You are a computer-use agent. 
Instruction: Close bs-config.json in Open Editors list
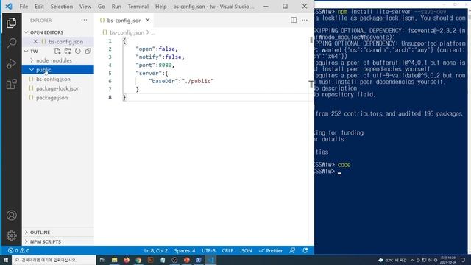pos(35,41)
